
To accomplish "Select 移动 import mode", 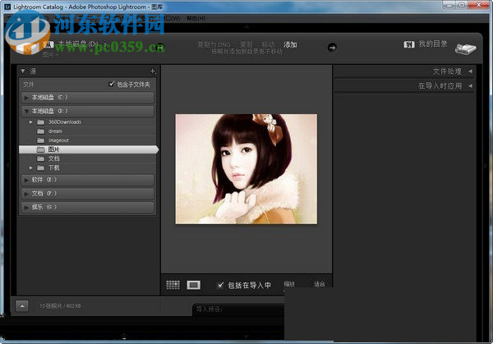I will (x=268, y=44).
